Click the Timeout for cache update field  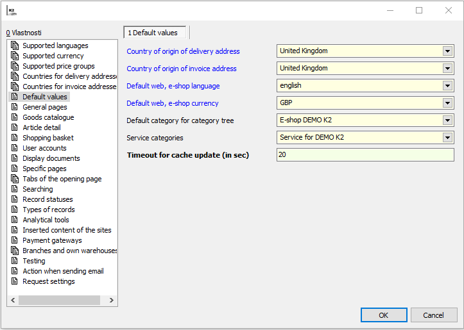pos(365,154)
